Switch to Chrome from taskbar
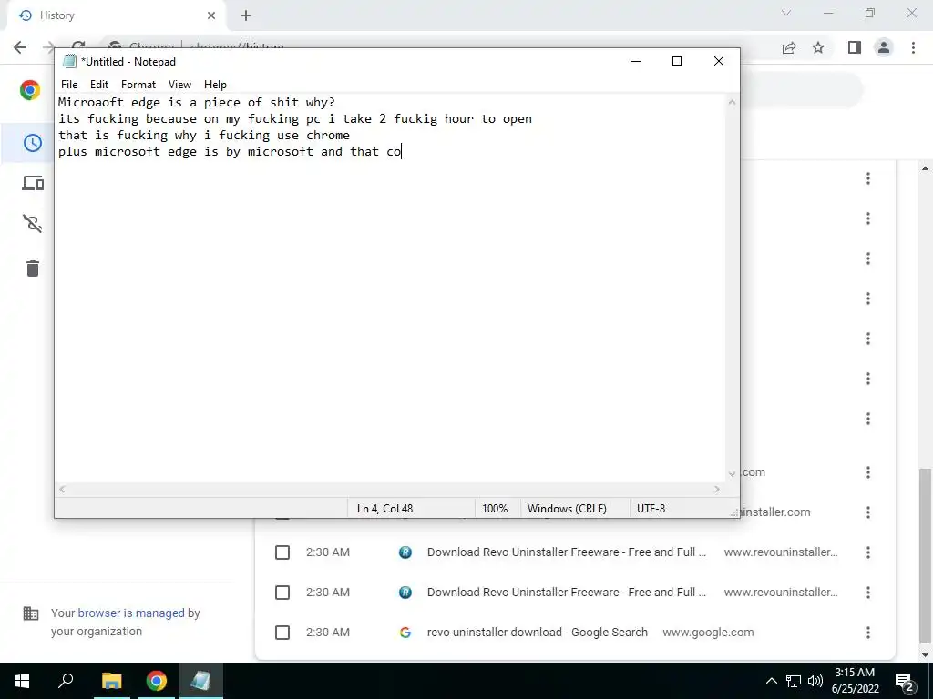This screenshot has height=699, width=933. pyautogui.click(x=157, y=681)
